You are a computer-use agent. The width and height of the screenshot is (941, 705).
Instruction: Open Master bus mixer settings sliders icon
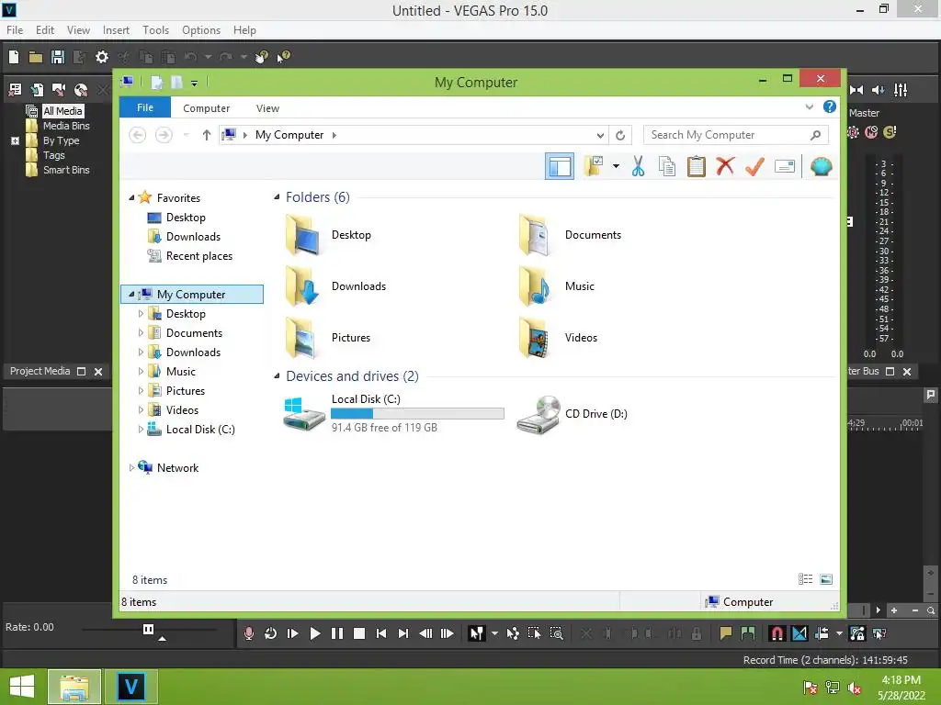tap(901, 90)
